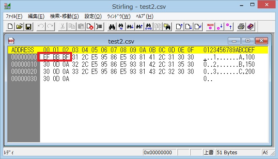Open Find with the binoculars icon

[x=112, y=27]
